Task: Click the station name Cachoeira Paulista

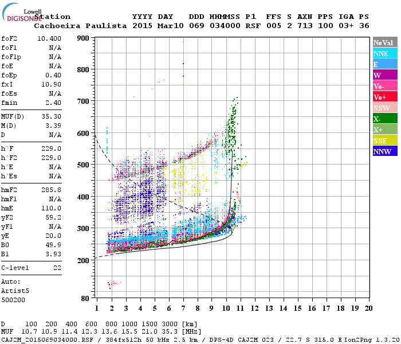Action: (80, 26)
